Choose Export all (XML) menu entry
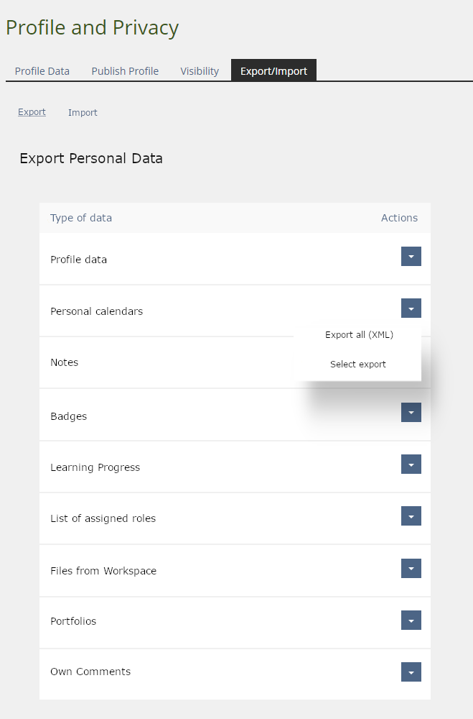 [359, 335]
